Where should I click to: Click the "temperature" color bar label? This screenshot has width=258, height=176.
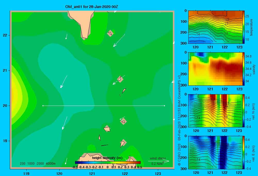pyautogui.click(x=251, y=27)
